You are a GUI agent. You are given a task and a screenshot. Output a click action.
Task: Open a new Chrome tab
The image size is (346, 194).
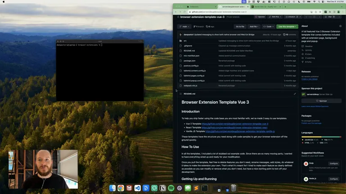pyautogui.click(x=285, y=7)
